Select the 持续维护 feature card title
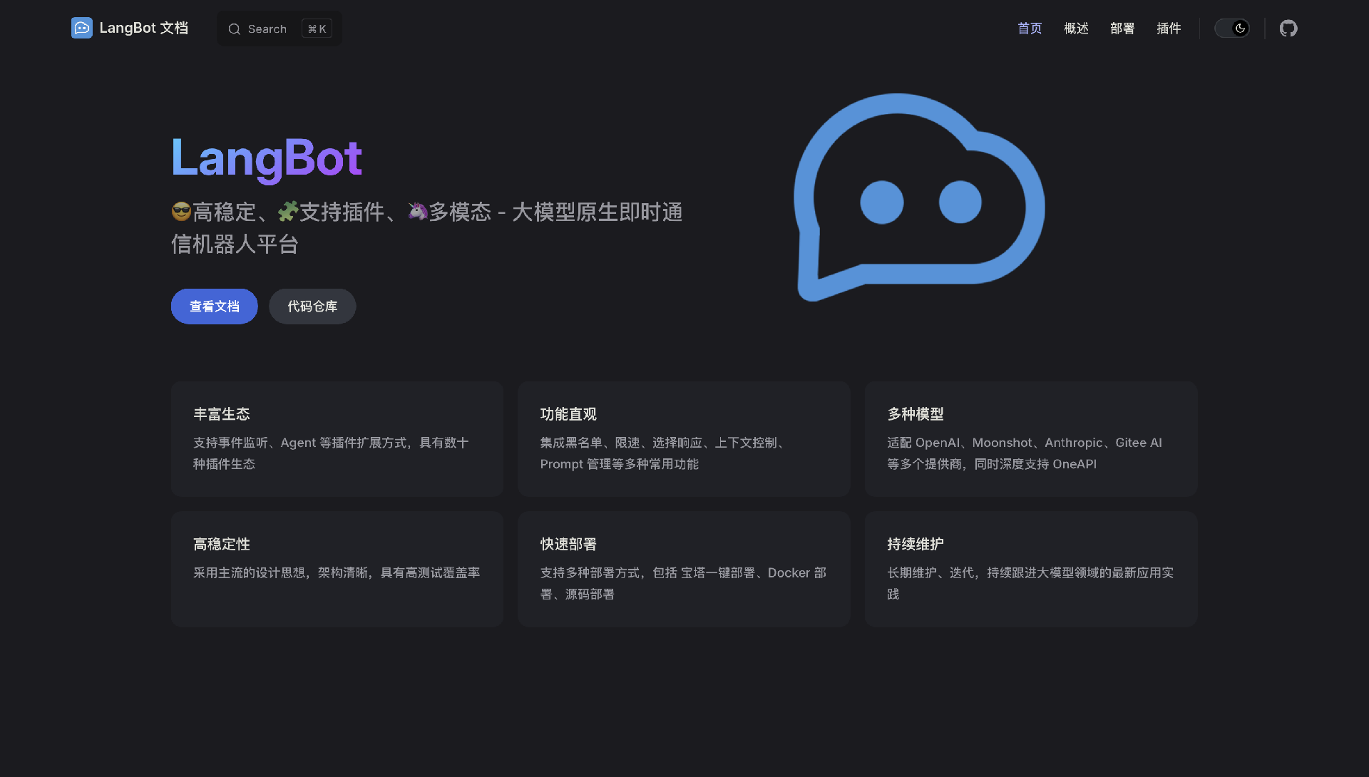The width and height of the screenshot is (1369, 777). pos(916,545)
